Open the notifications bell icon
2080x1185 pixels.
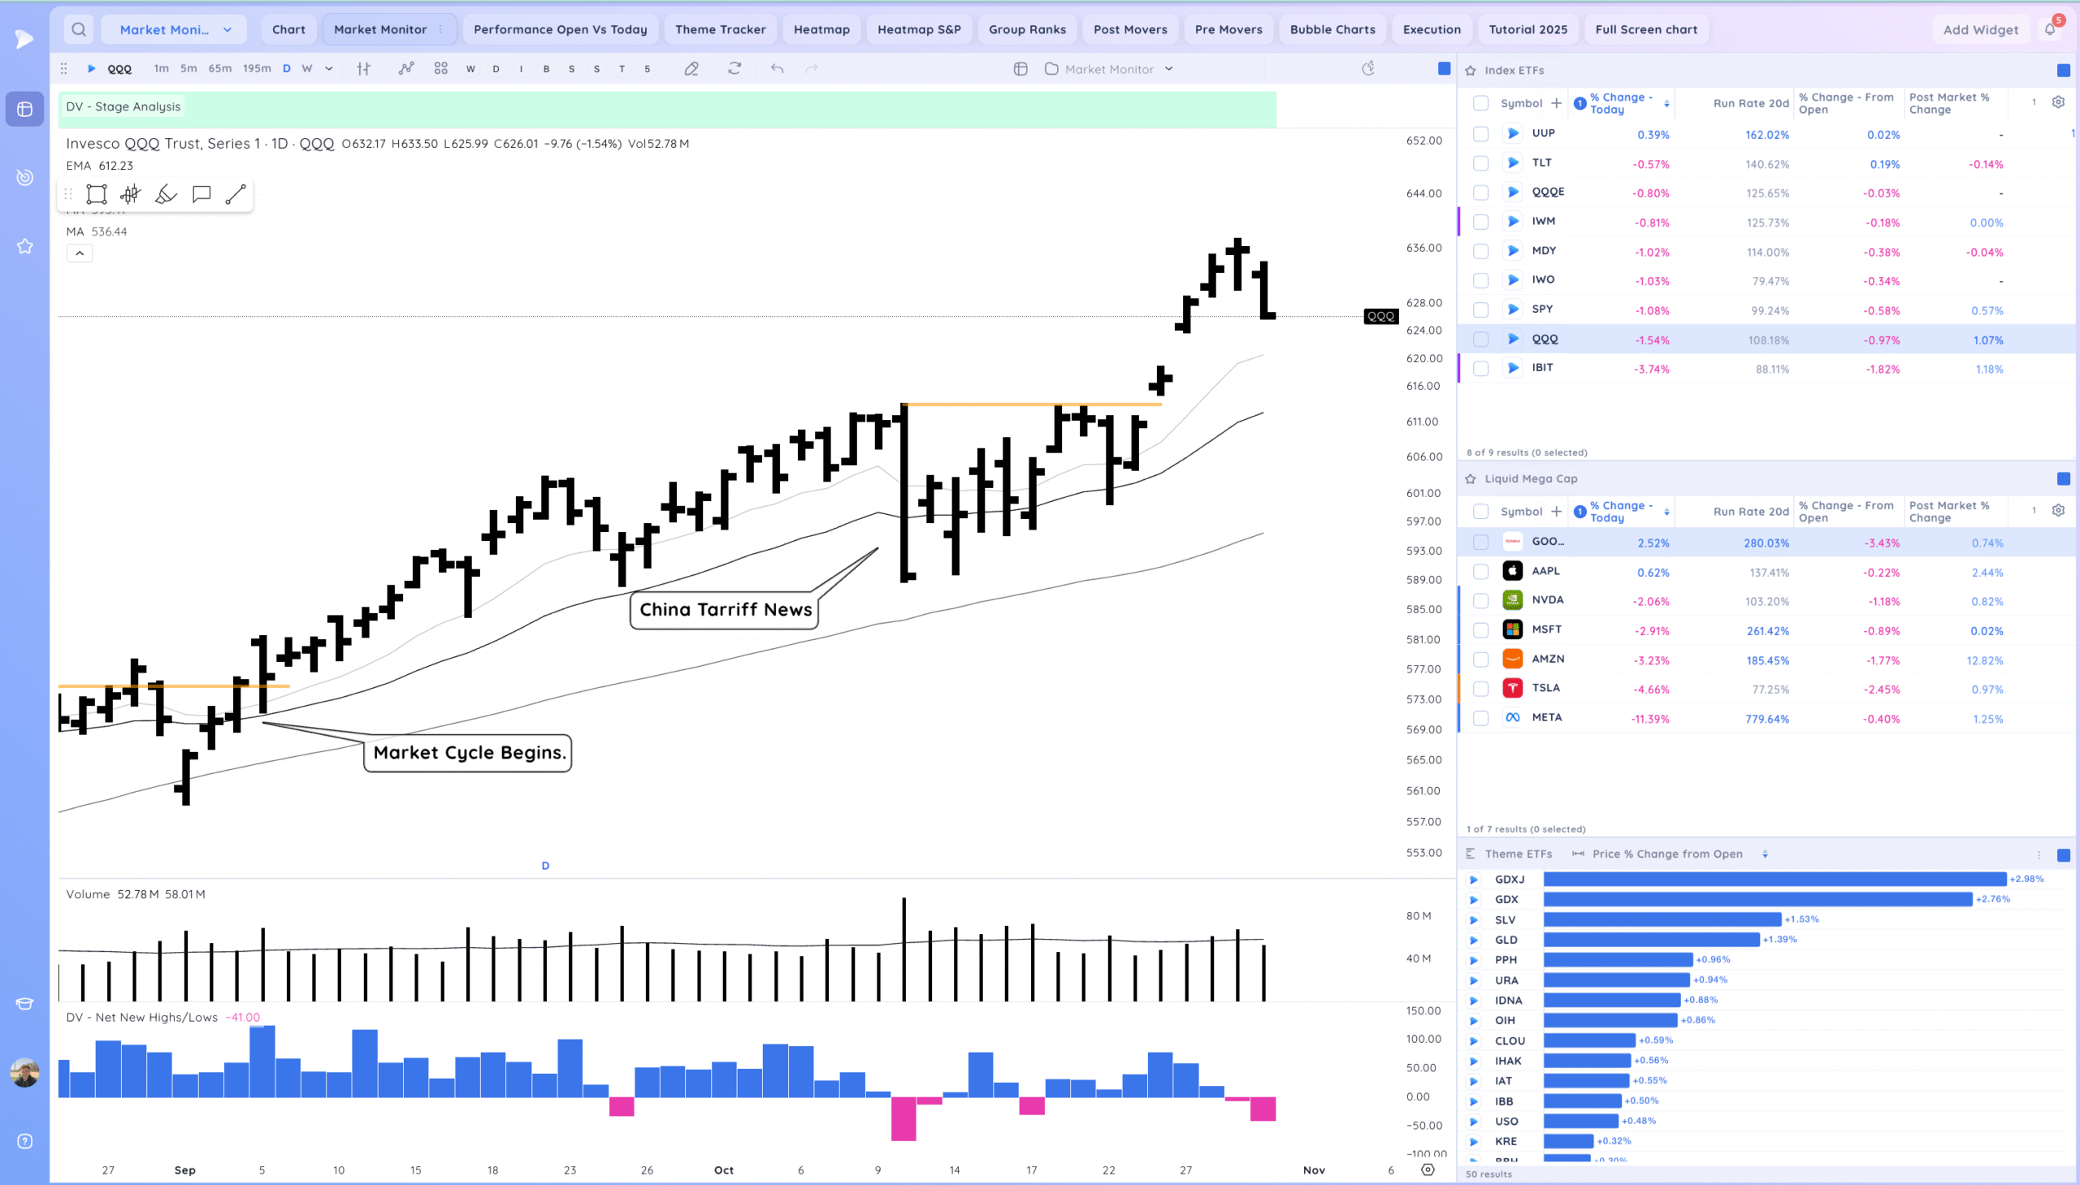pos(2049,29)
